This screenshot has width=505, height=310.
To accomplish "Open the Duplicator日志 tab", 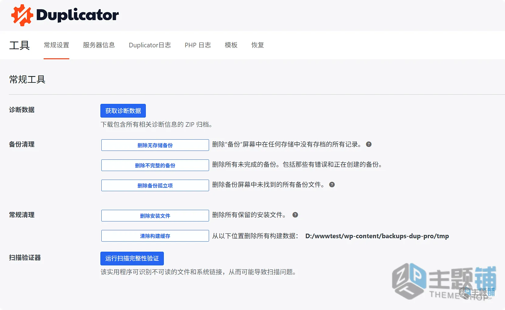I will click(150, 45).
